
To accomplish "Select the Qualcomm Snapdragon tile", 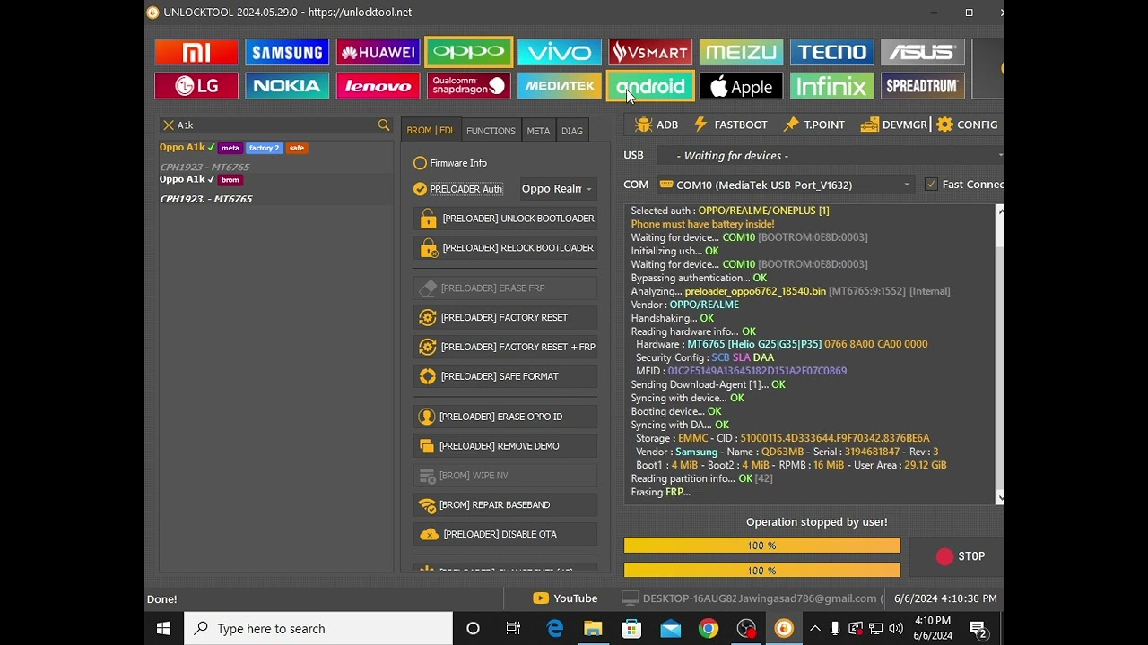I will [469, 86].
